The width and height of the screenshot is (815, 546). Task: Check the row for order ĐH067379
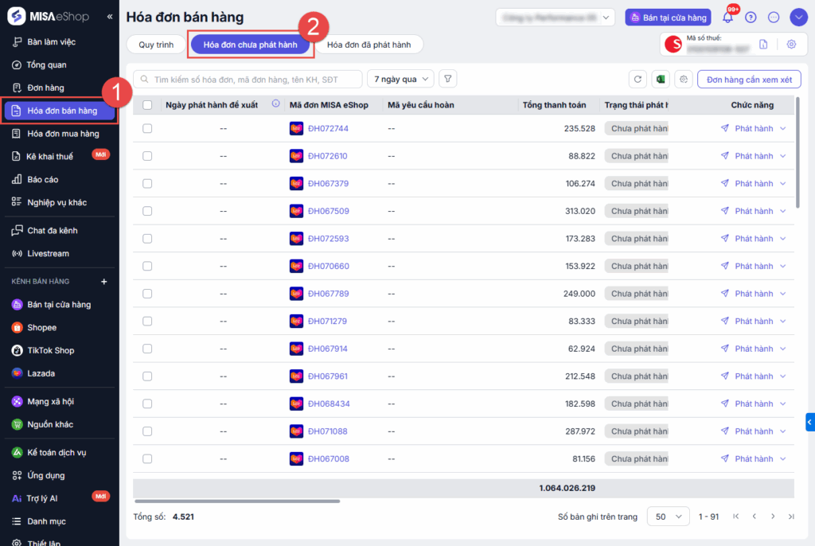147,184
